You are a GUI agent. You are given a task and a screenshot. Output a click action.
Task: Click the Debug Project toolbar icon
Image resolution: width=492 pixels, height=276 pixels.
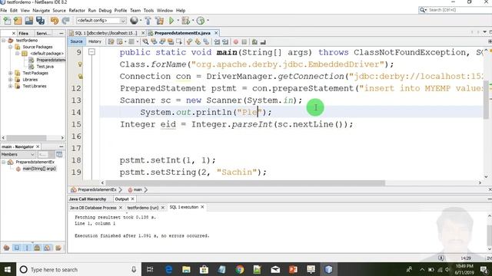tap(185, 21)
